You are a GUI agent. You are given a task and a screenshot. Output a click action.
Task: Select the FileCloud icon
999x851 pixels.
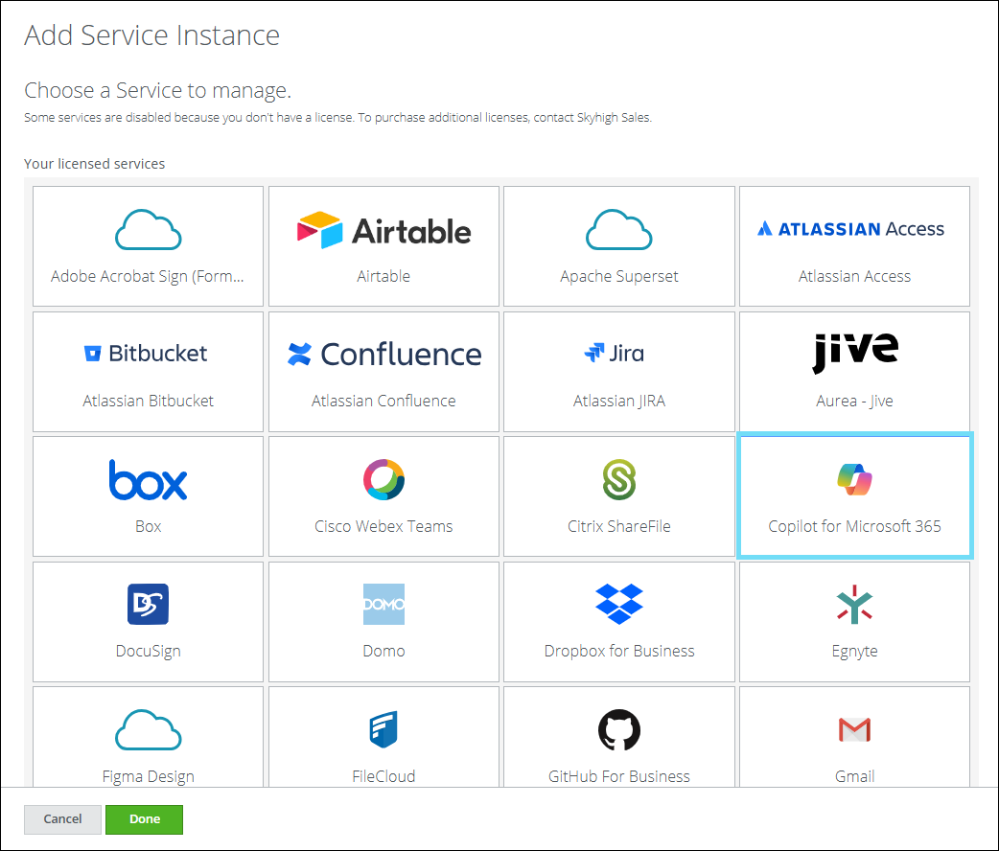coord(383,729)
